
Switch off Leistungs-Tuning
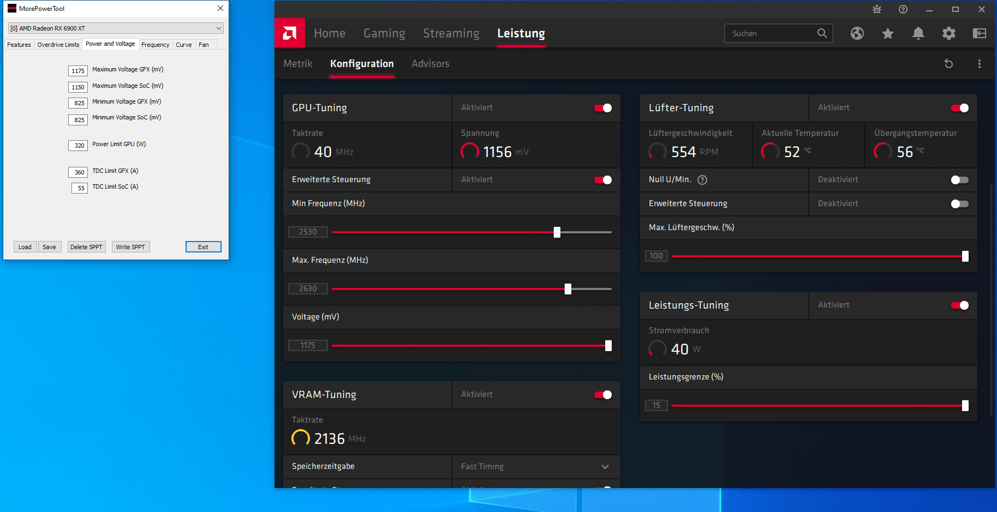click(960, 305)
